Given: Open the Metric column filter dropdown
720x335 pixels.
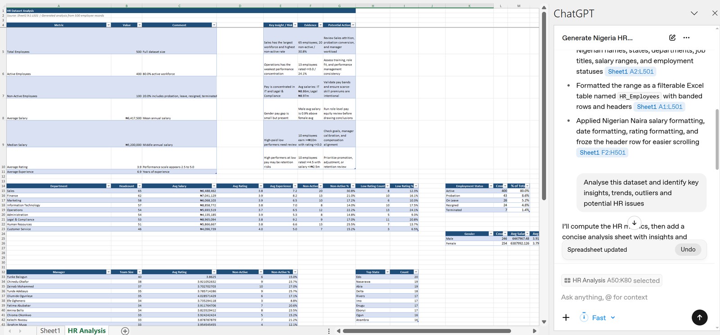Looking at the screenshot, I should (x=108, y=25).
